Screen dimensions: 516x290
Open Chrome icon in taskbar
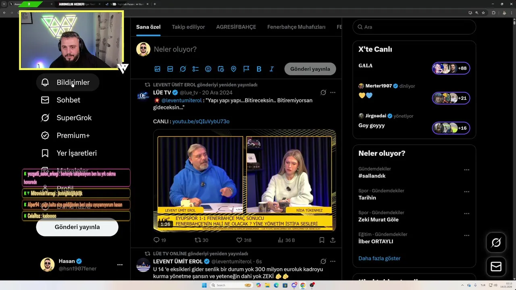point(303,285)
